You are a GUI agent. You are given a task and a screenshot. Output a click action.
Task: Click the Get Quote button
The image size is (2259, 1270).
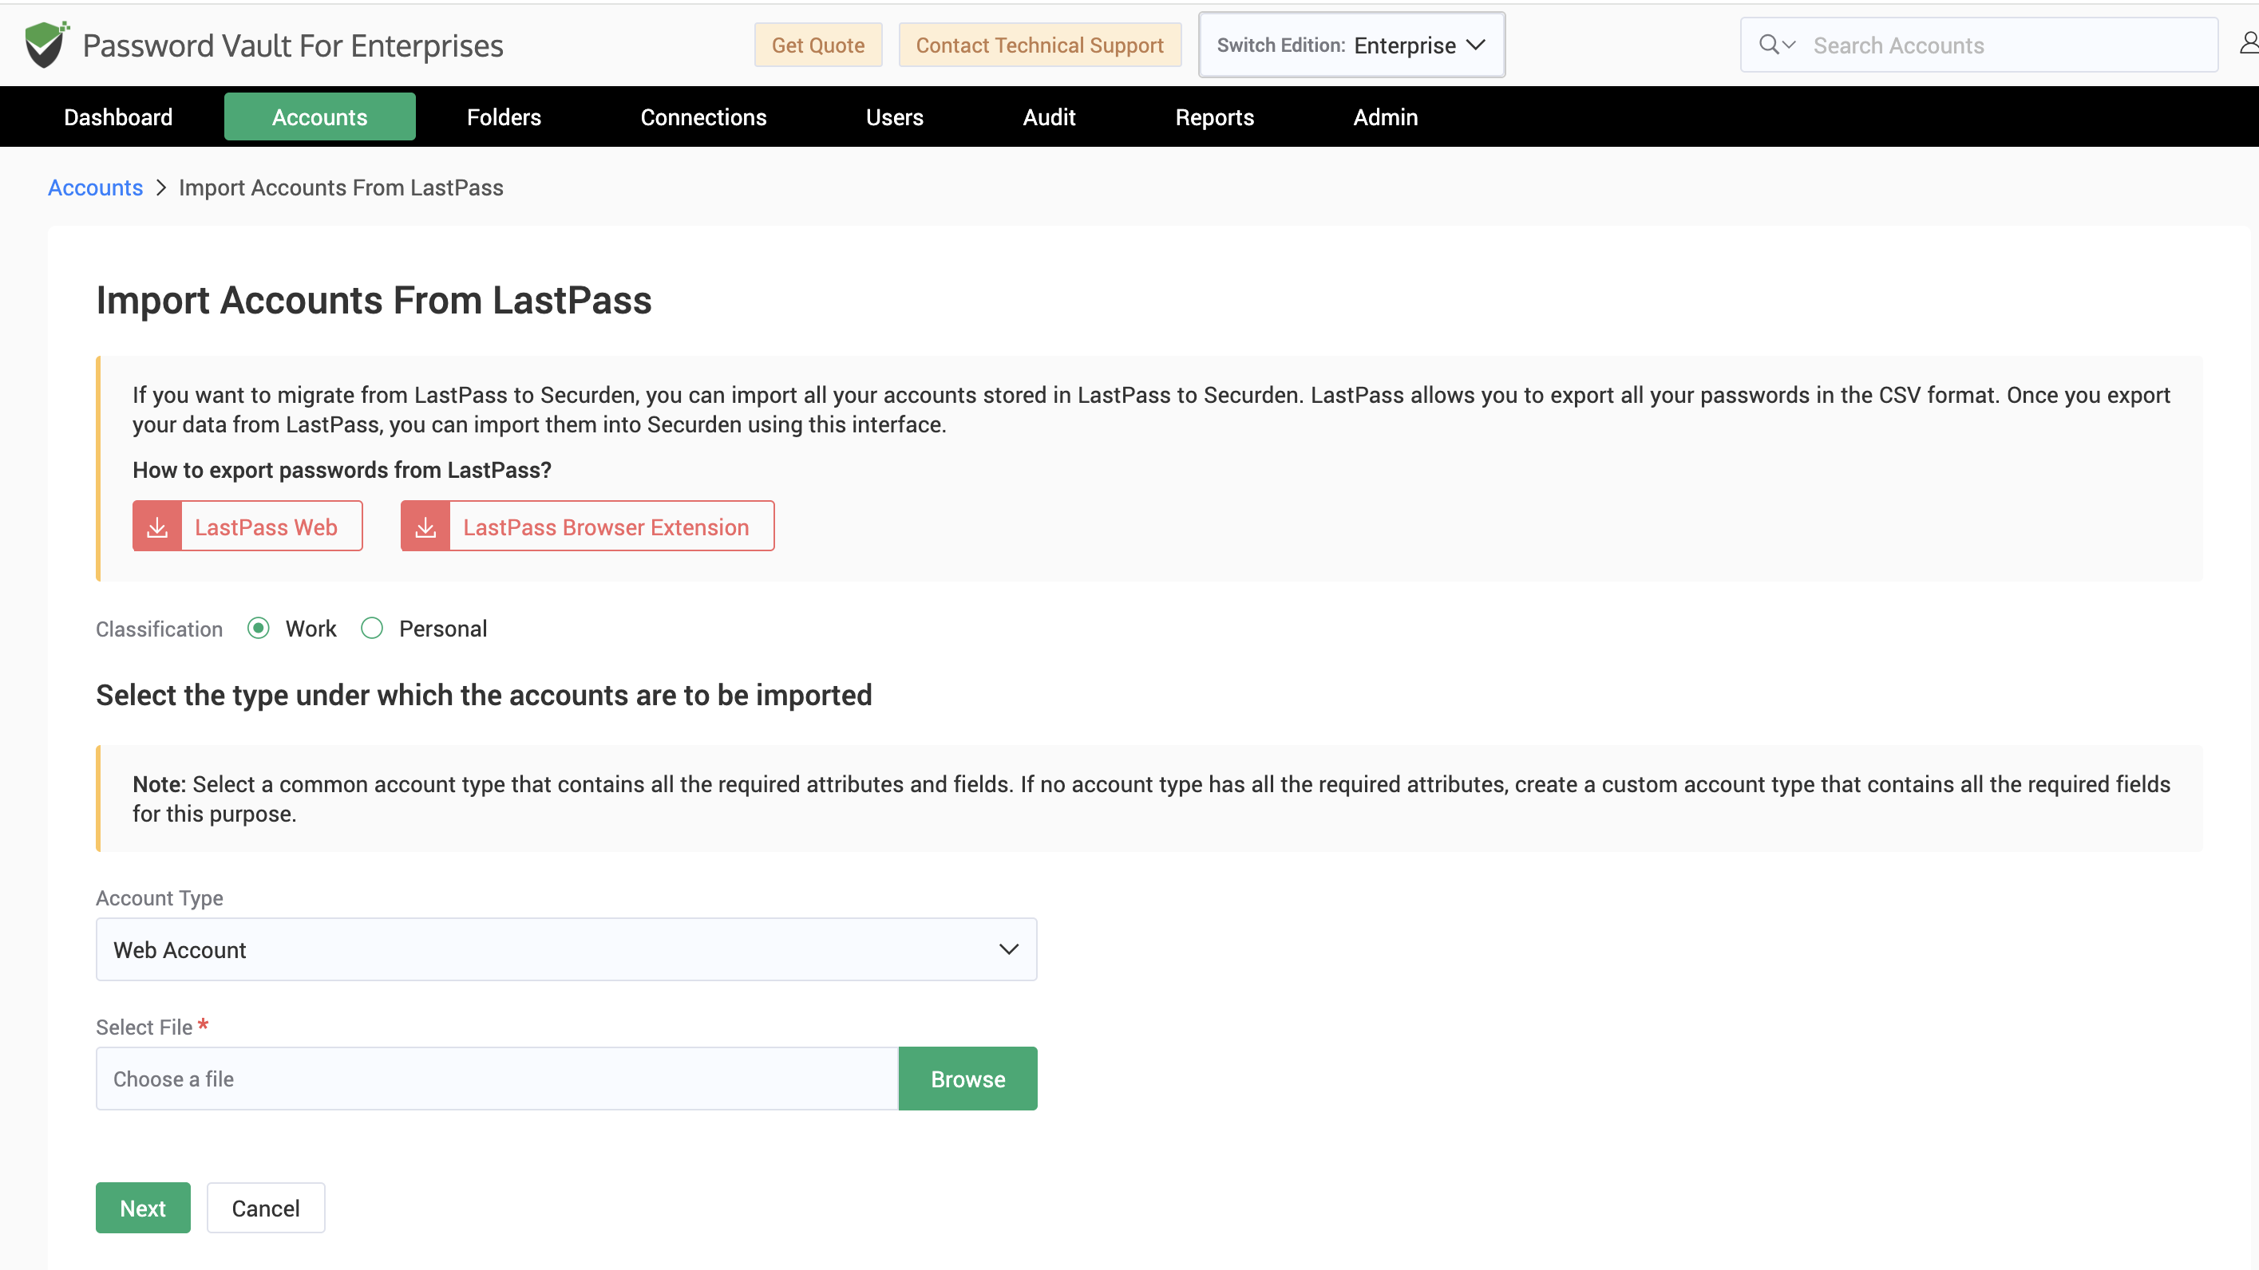tap(818, 45)
